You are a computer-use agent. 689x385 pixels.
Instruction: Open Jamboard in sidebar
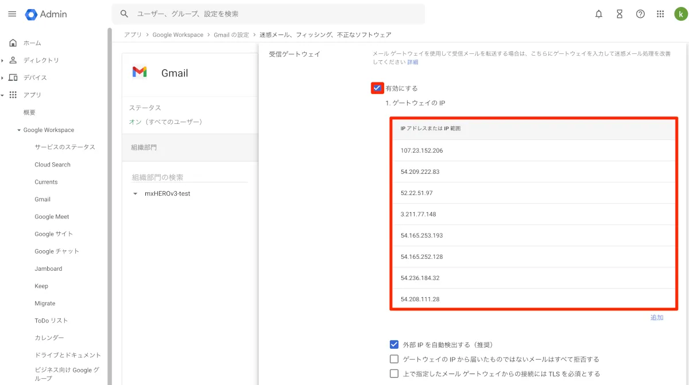click(48, 269)
